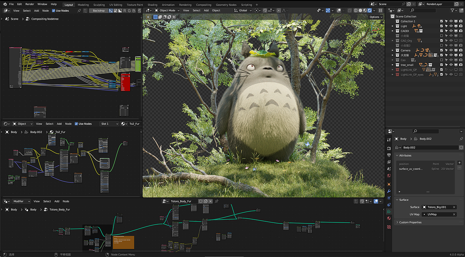The height and width of the screenshot is (257, 465).
Task: Enable proportional editing in the viewport
Action: 279,11
